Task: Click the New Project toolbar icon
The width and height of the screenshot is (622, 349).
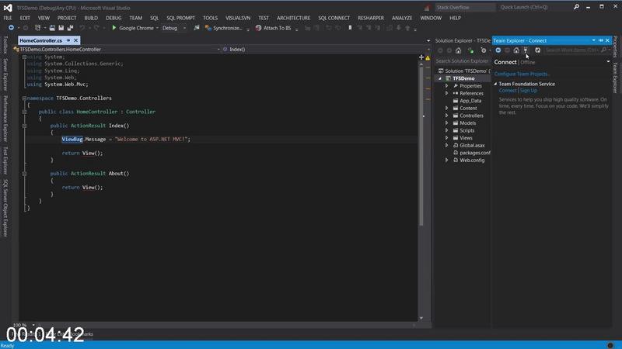Action: [37, 28]
